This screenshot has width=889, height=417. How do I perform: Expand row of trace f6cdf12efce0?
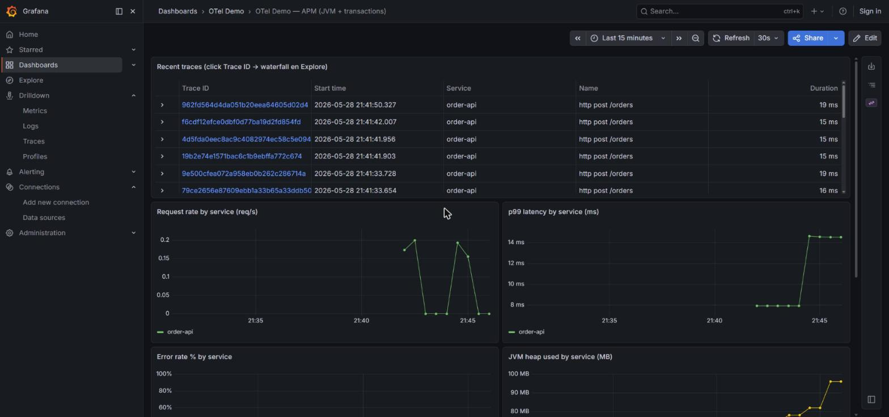click(x=162, y=122)
